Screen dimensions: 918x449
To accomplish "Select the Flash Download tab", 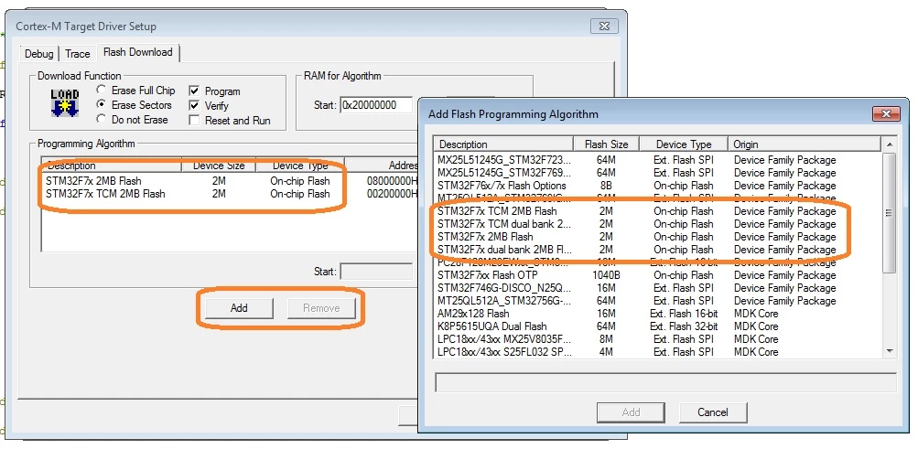I will [137, 52].
